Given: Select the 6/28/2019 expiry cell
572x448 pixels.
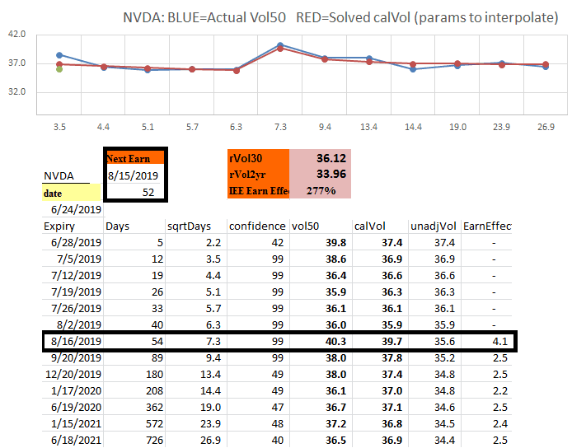Looking at the screenshot, I should tap(73, 242).
